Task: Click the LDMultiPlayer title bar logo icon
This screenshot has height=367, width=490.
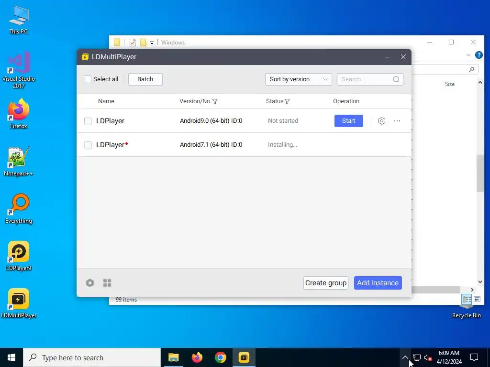Action: pyautogui.click(x=85, y=57)
